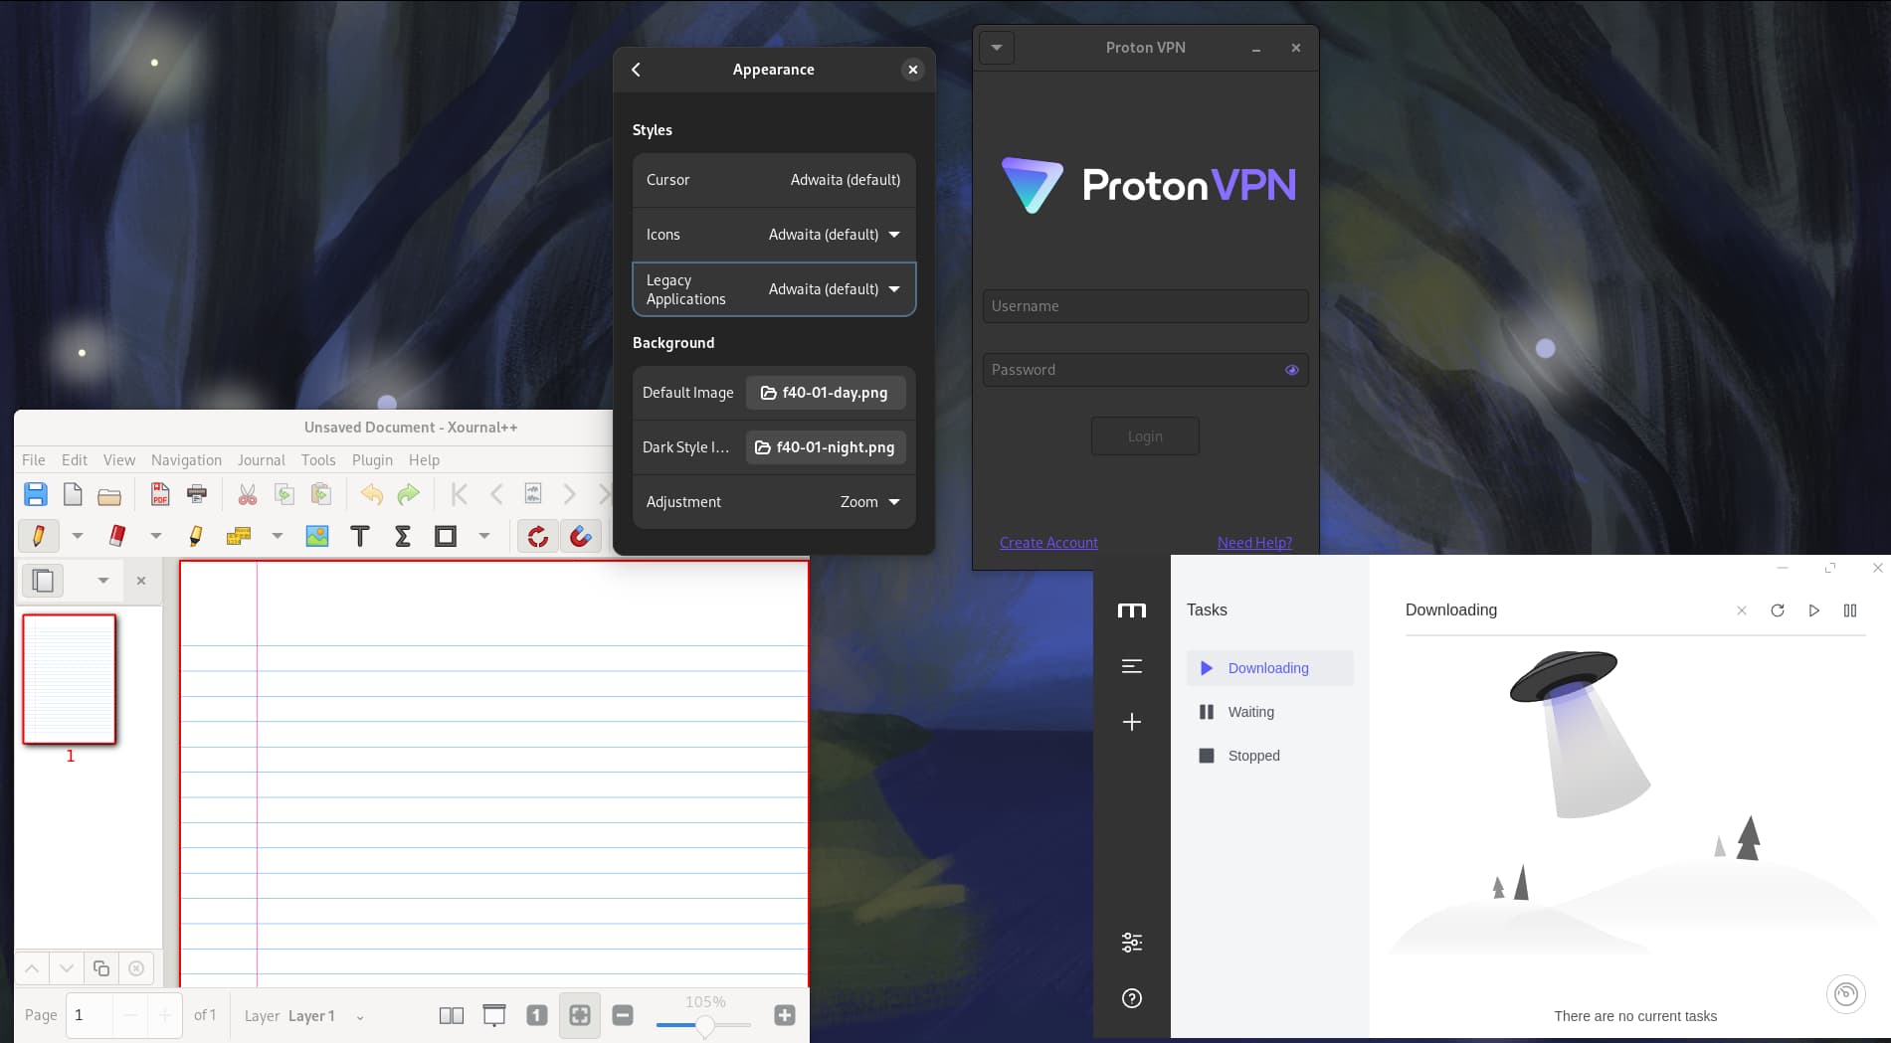Open Motrix preferences sliders icon
Screen dimensions: 1891x1043
(x=1131, y=942)
